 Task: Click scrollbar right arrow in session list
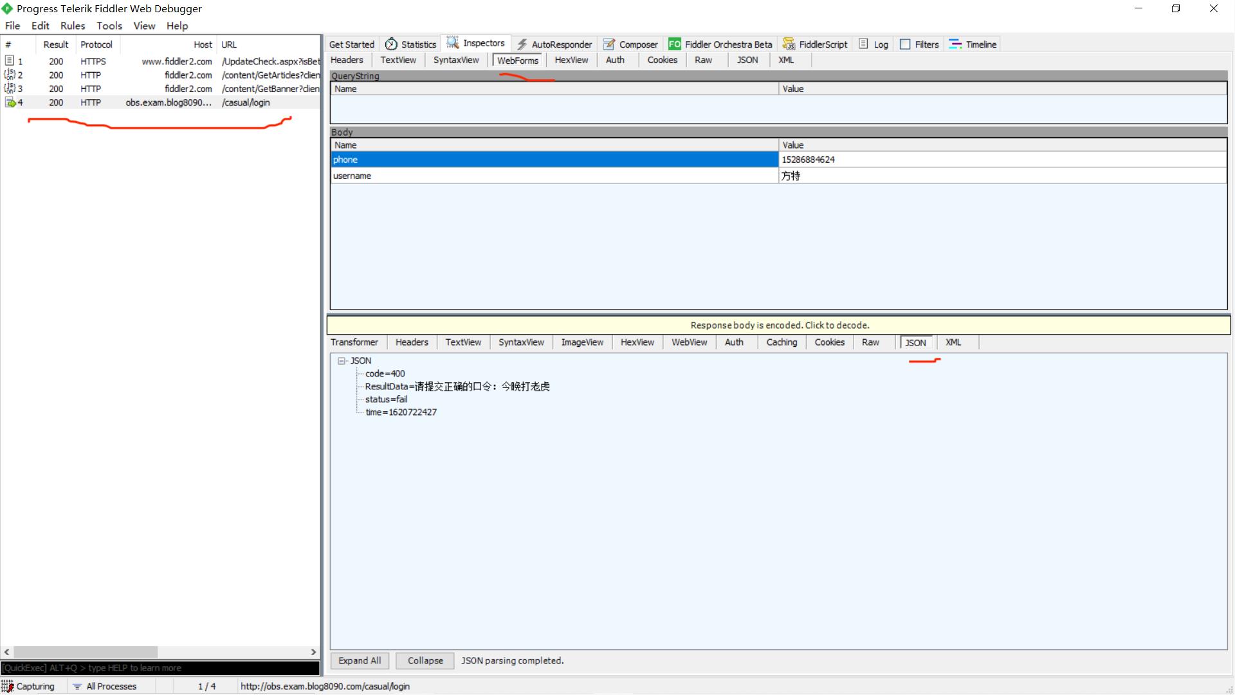[x=313, y=652]
